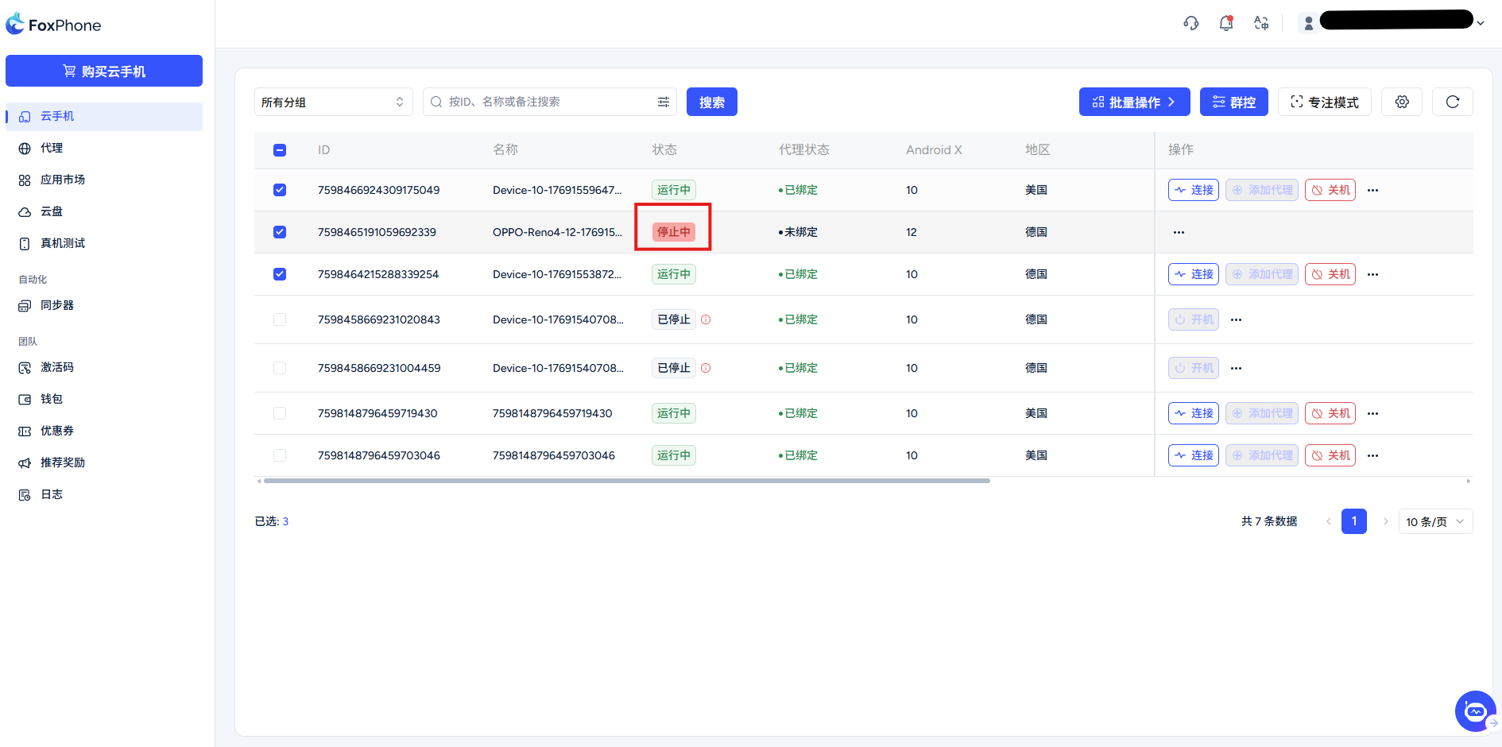Click the language translation icon
Viewport: 1502px width, 747px height.
coord(1261,23)
